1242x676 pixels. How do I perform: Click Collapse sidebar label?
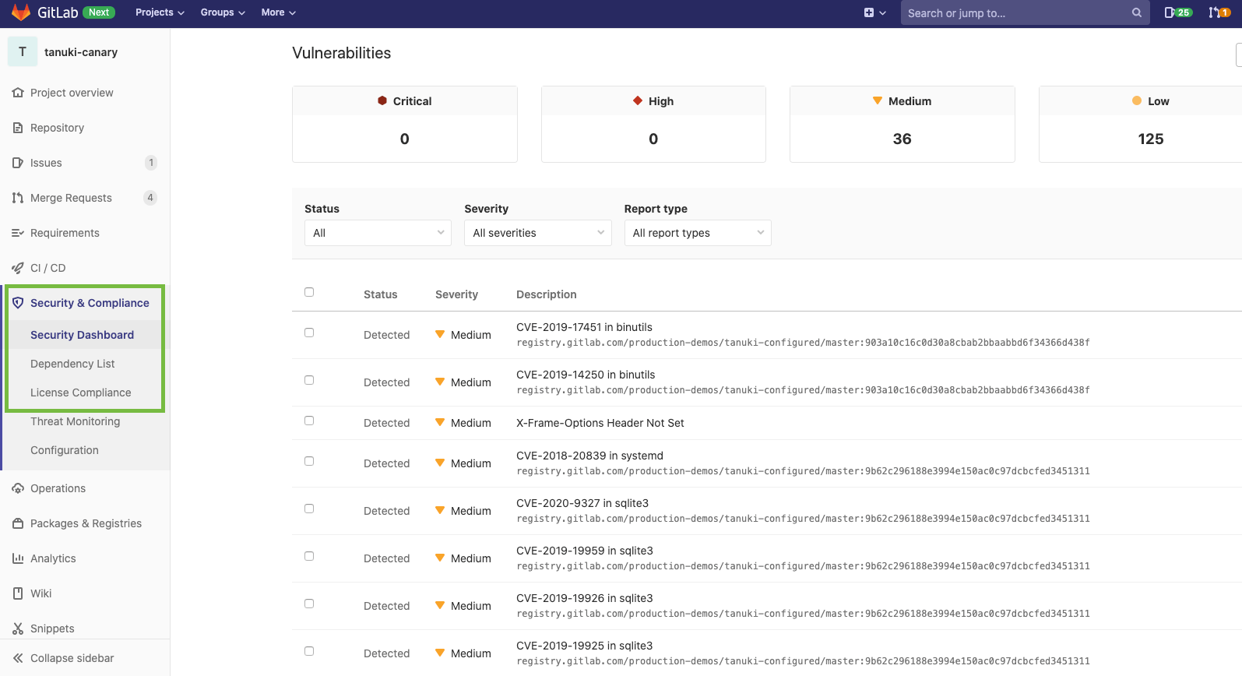[x=72, y=658]
